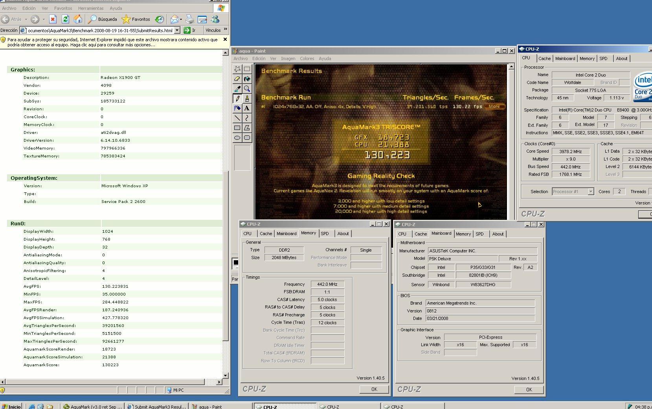Select Mainboard tab in top-right CPU-Z window
This screenshot has height=409, width=652.
565,58
